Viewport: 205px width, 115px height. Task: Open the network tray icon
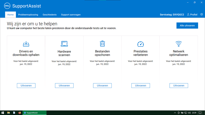pos(186,113)
